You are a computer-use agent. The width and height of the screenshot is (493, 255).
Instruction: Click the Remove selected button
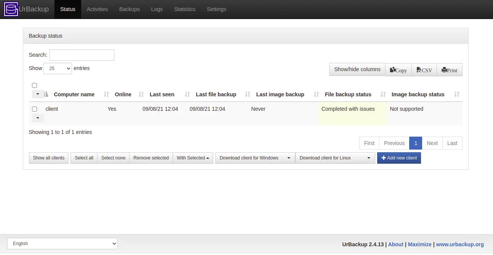151,158
